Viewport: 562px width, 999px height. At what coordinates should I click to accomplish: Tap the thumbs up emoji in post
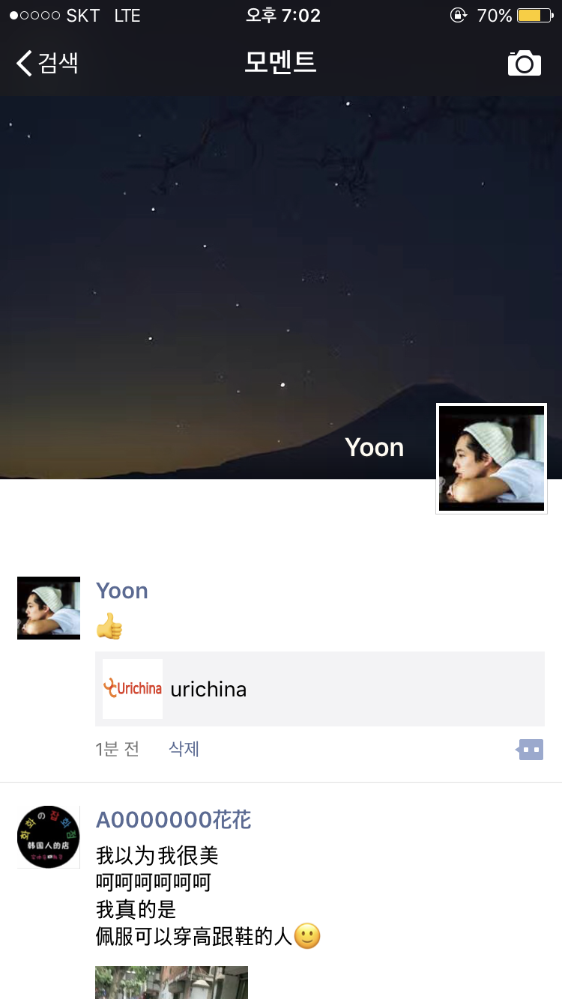click(x=109, y=627)
